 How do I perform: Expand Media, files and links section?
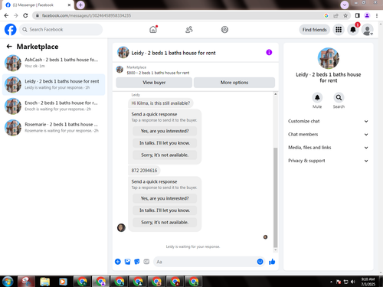coord(328,148)
